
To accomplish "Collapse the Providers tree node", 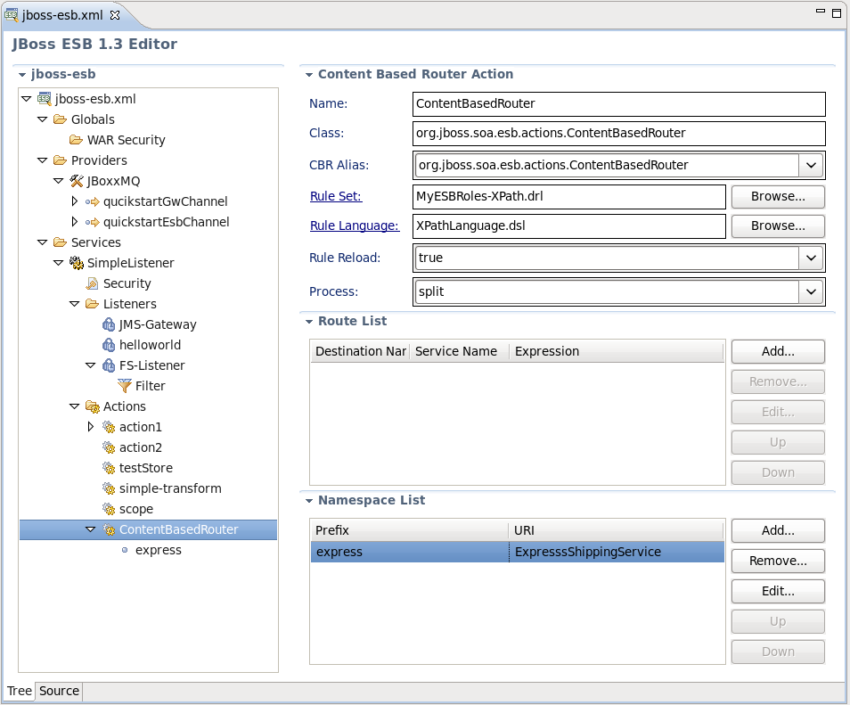I will coord(42,160).
